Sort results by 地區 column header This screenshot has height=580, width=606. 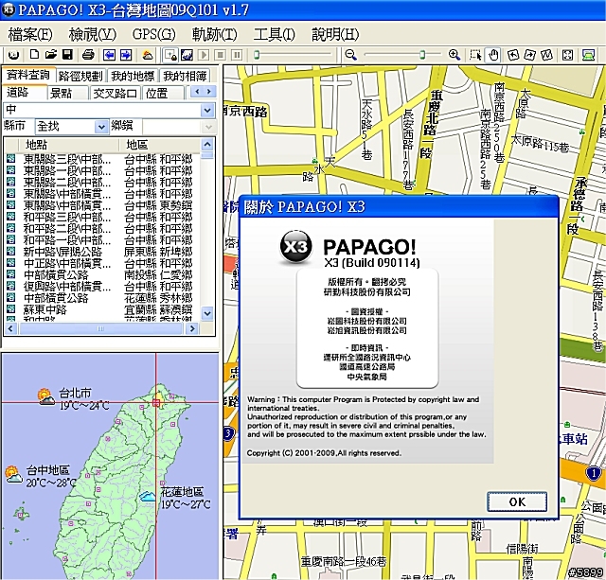coord(160,145)
